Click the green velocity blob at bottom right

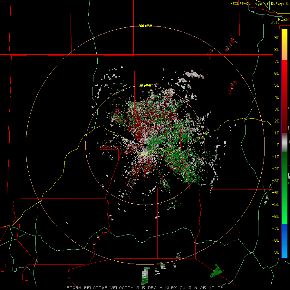click(x=217, y=271)
